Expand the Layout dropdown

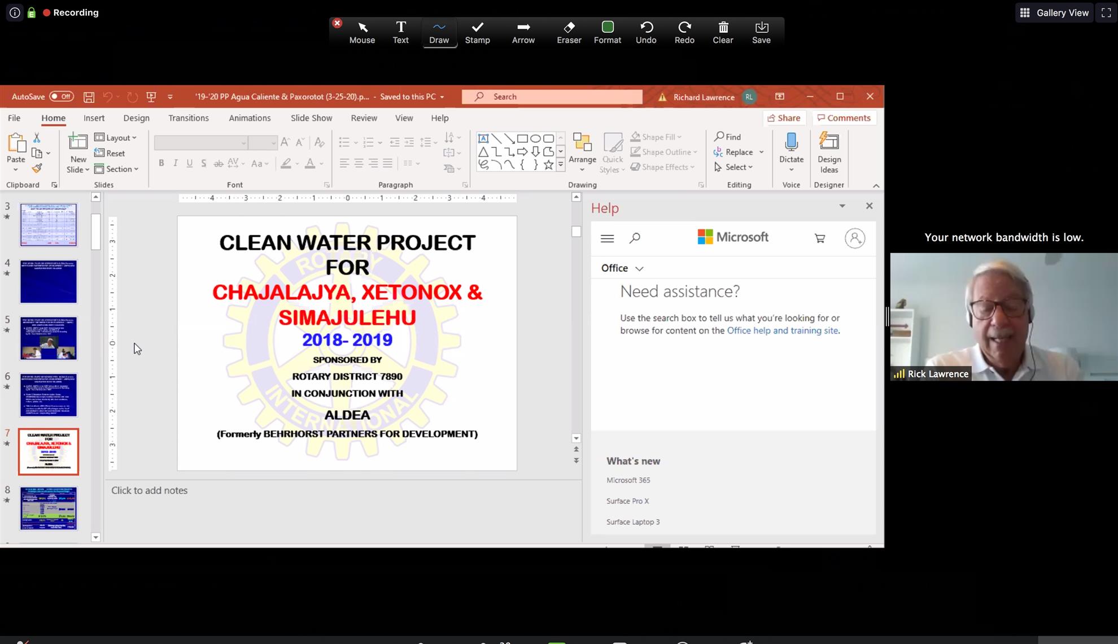[116, 138]
